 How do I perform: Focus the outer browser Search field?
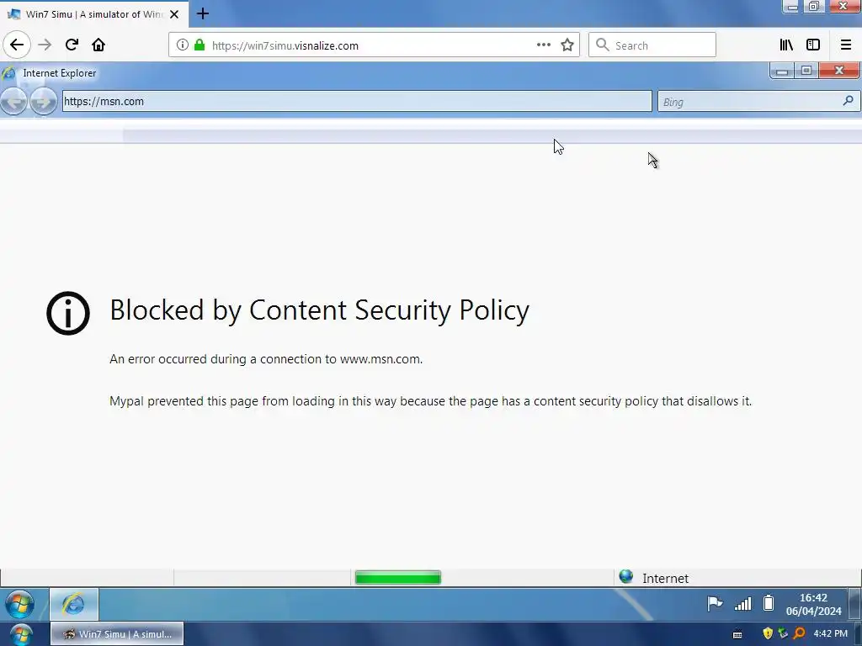652,45
